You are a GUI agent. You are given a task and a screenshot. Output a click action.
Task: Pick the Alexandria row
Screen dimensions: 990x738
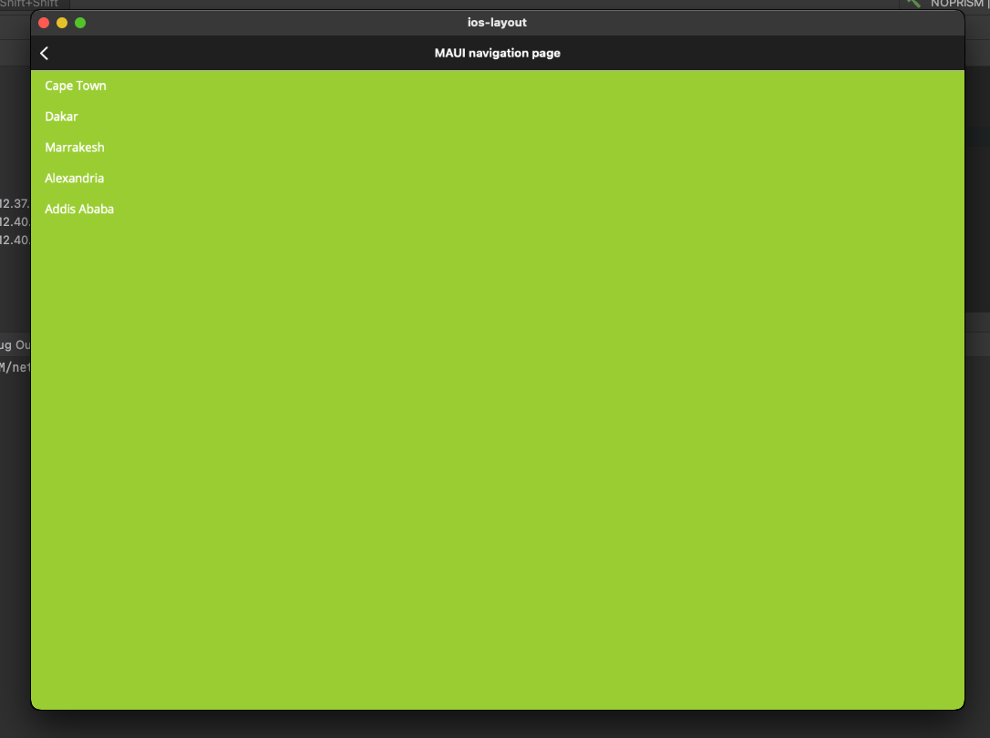(x=498, y=179)
